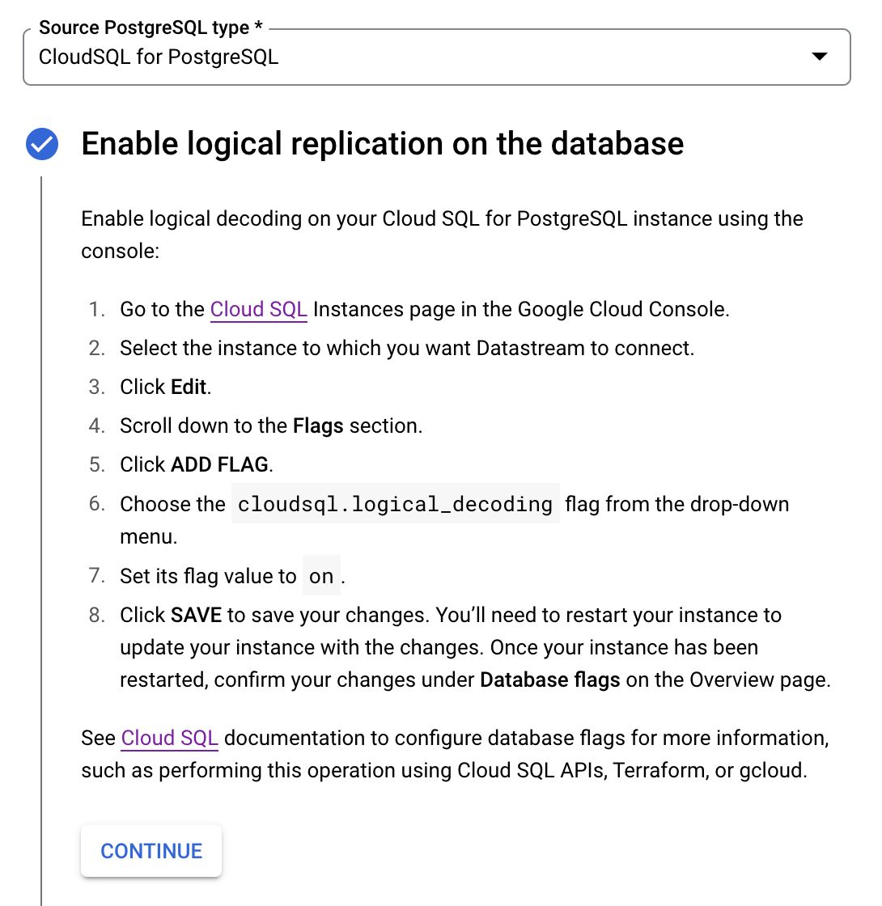Click the bold 'Database flags' text
This screenshot has width=882, height=906.
[x=549, y=679]
